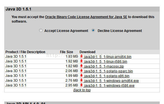
Task: Click the Java 3D 1.5.1 section title
Action: click(x=18, y=9)
